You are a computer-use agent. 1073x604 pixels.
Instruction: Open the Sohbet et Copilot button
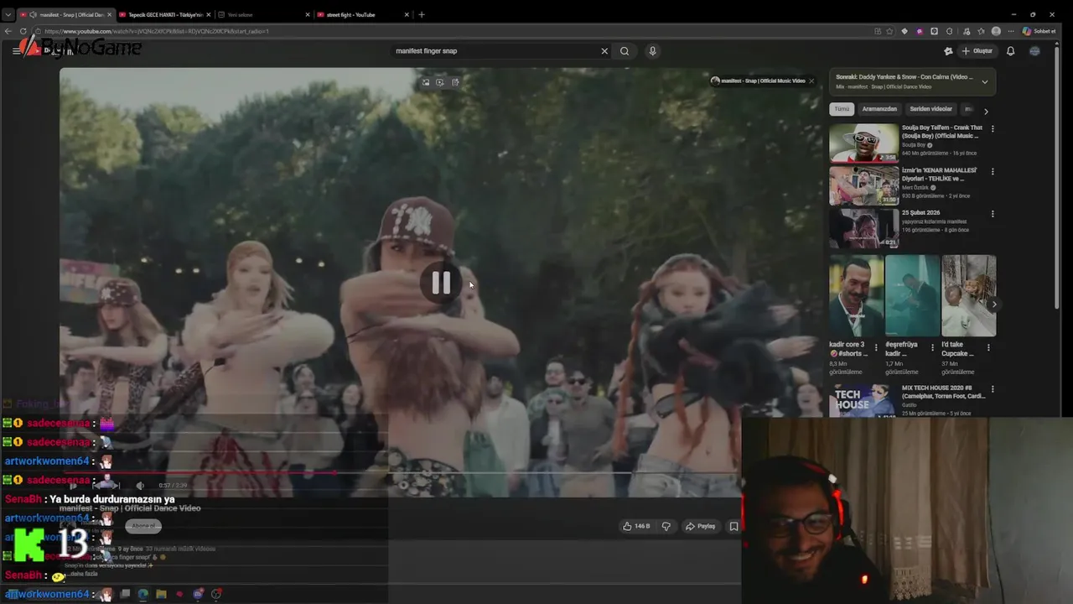pos(1039,31)
